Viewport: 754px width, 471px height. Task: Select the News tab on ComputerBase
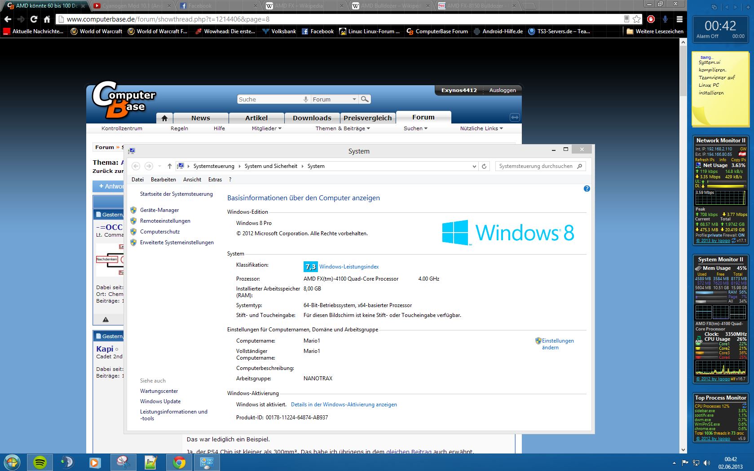201,118
